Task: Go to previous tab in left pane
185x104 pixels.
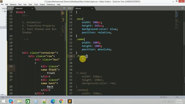Action: (9, 8)
